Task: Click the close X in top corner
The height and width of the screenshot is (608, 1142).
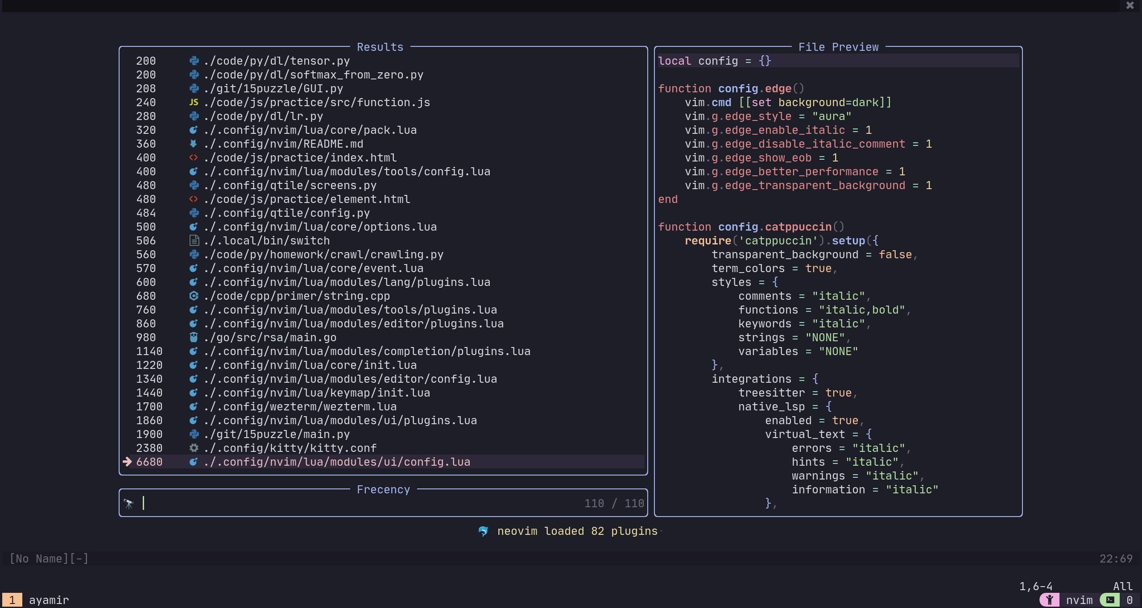Action: [1130, 5]
